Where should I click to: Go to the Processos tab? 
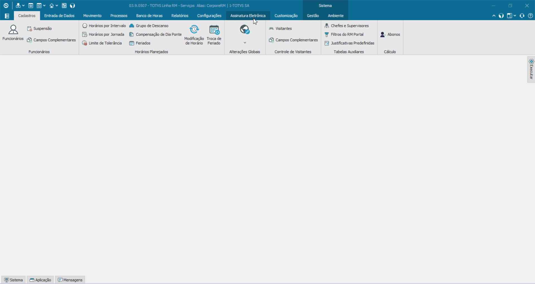[x=119, y=16]
